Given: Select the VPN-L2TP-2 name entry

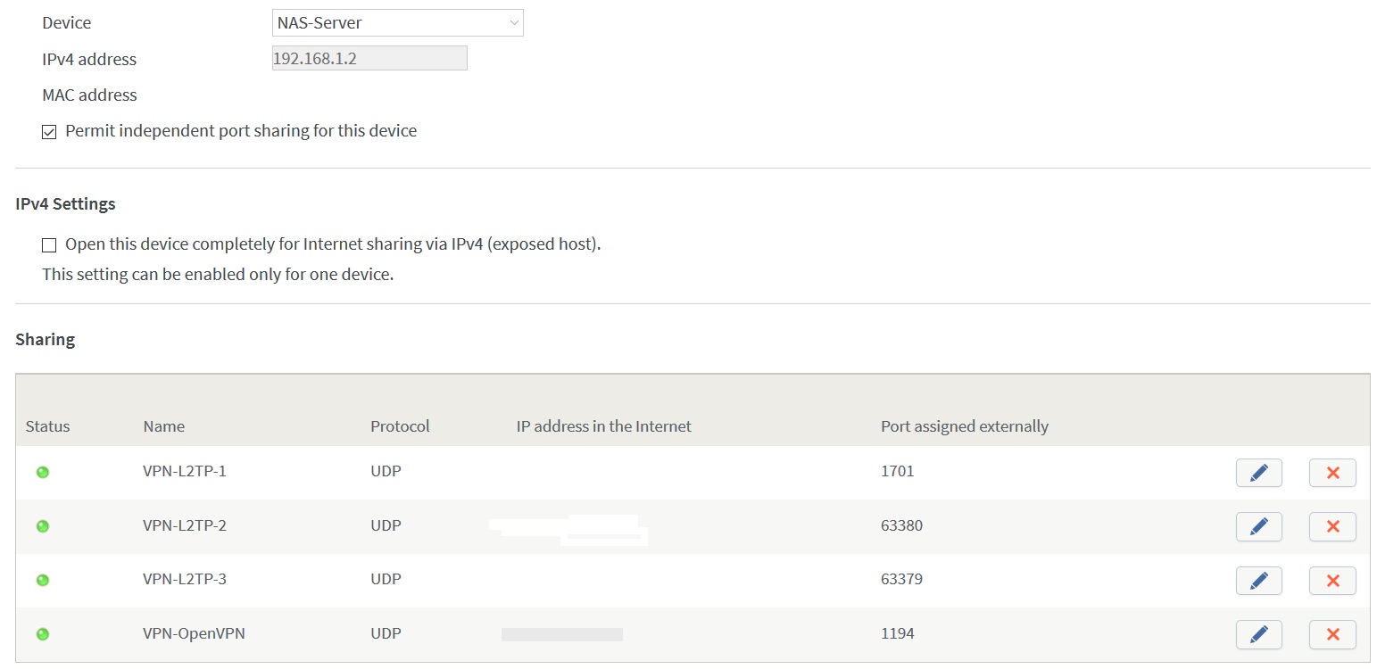Looking at the screenshot, I should tap(185, 525).
